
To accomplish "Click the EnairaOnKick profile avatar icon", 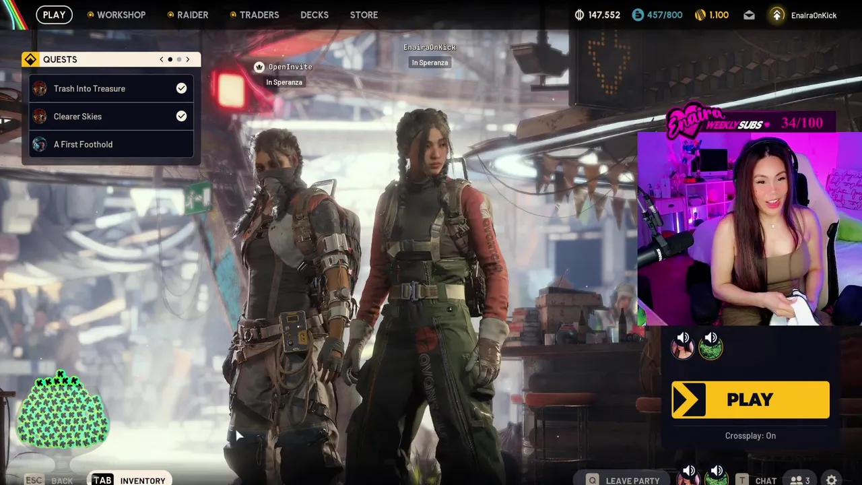I will [777, 15].
